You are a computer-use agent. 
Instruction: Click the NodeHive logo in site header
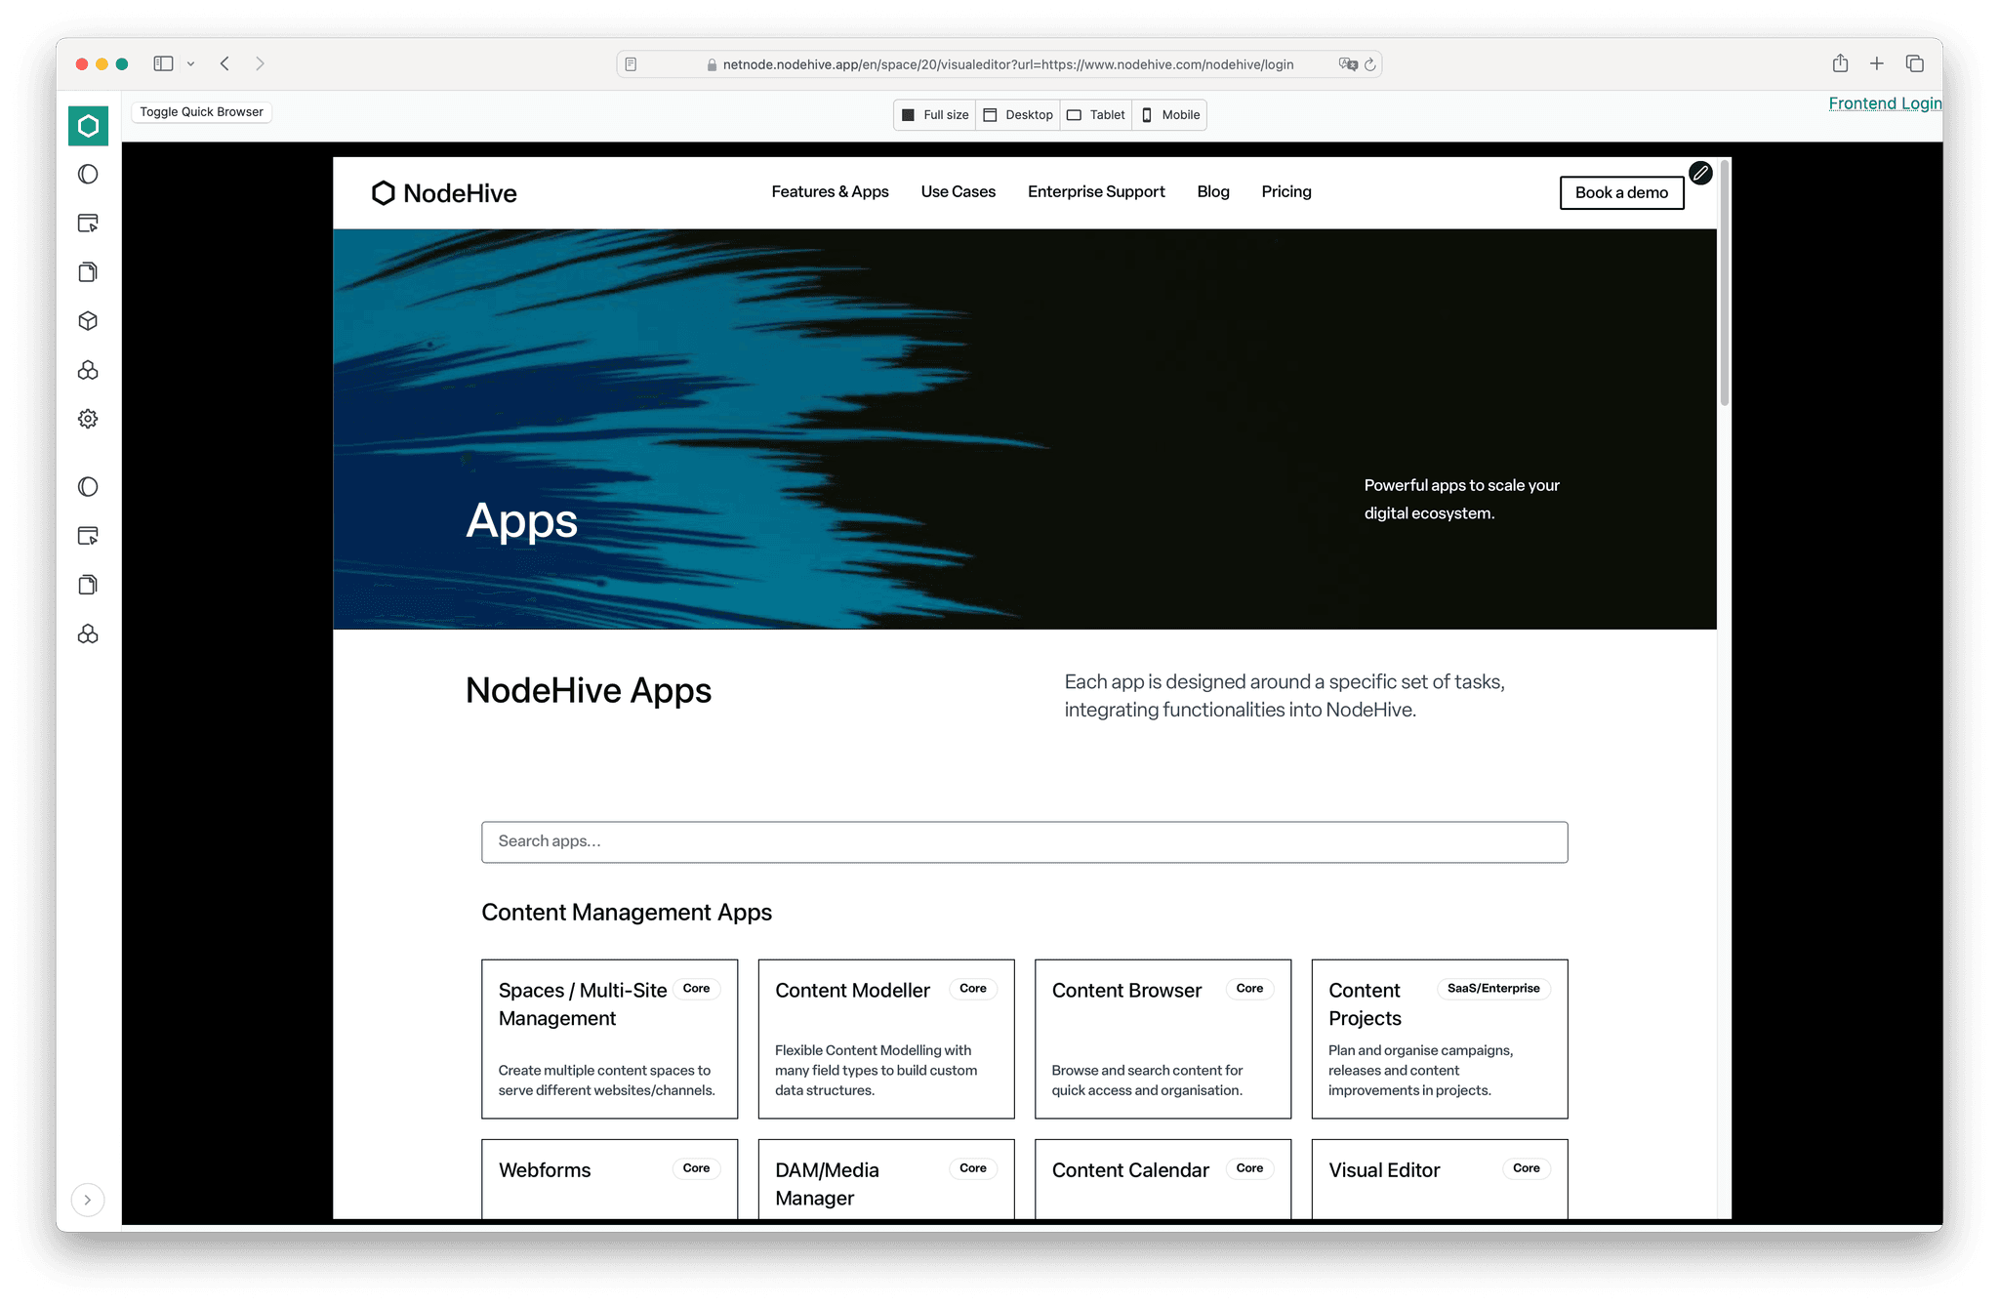[444, 193]
